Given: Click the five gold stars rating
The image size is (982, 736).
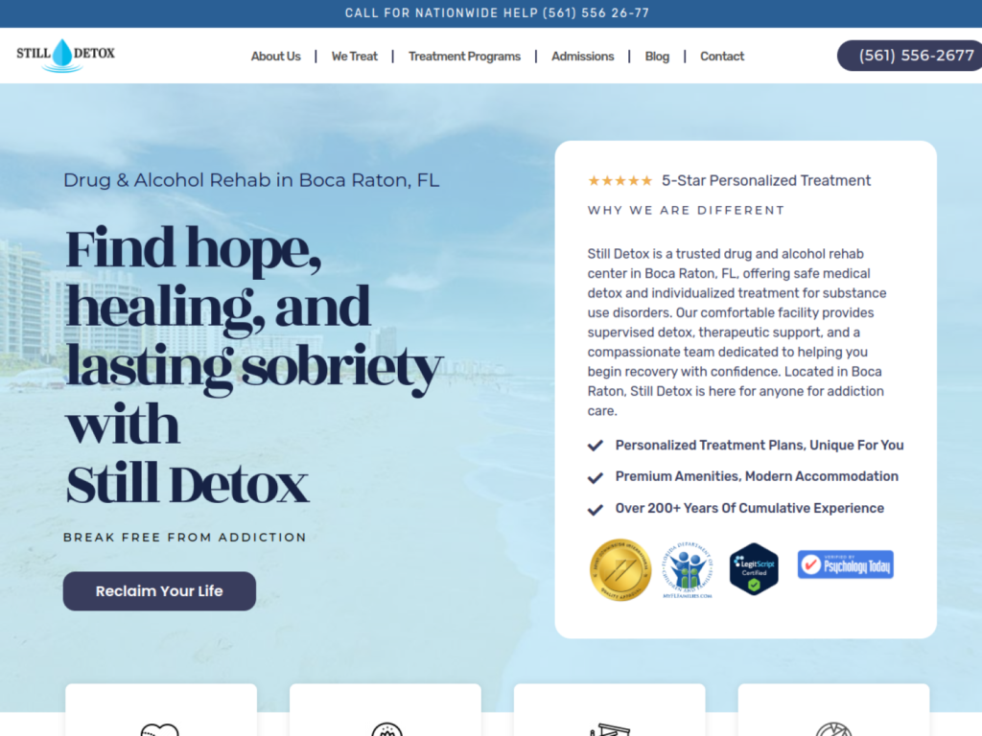Looking at the screenshot, I should click(620, 181).
